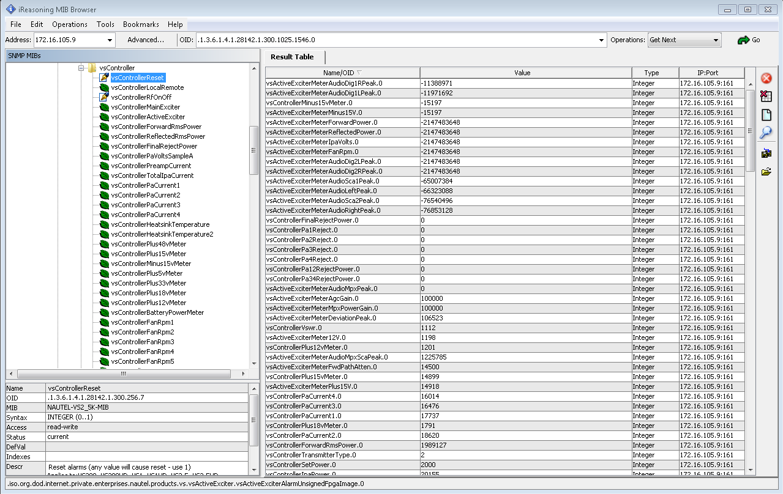Click the read-write Access value in details
The image size is (783, 494).
[62, 427]
